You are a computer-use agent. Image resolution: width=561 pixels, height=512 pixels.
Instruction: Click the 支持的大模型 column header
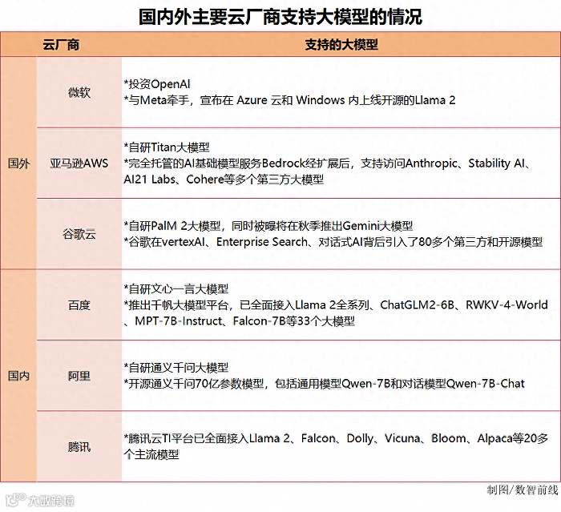point(341,45)
